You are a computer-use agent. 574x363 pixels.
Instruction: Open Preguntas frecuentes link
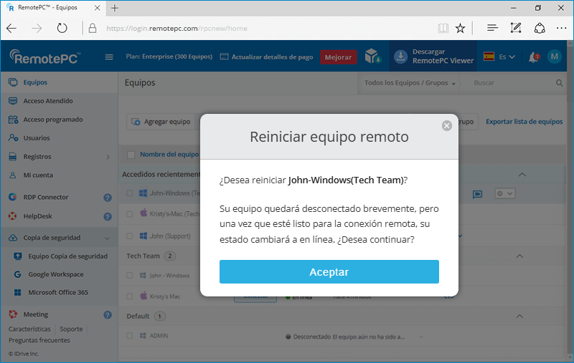pos(39,340)
